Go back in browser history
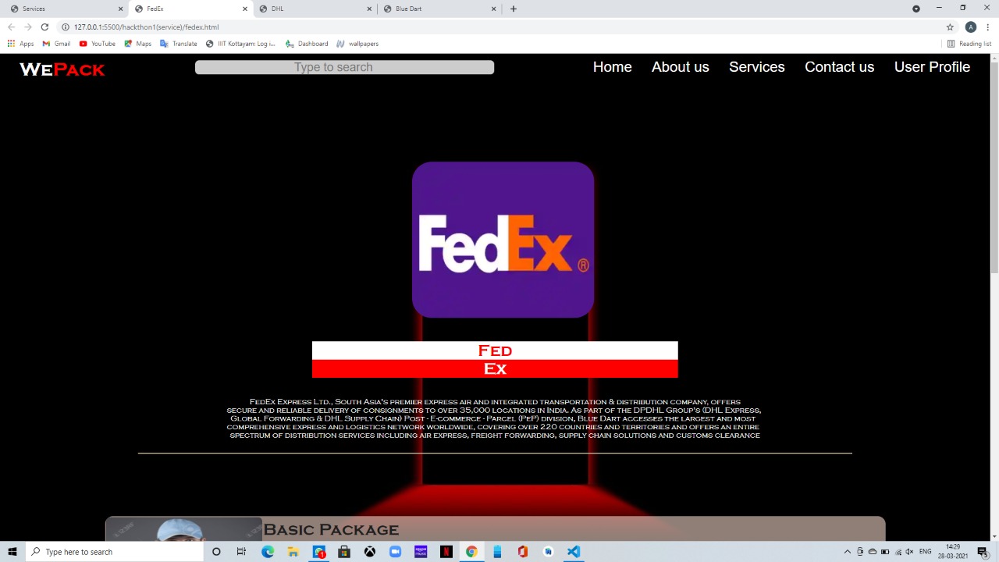Viewport: 999px width, 562px height. (11, 27)
